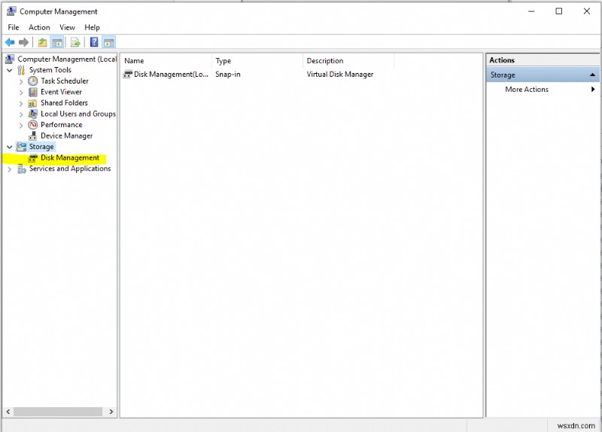
Task: Click the Event Viewer icon
Action: point(33,92)
